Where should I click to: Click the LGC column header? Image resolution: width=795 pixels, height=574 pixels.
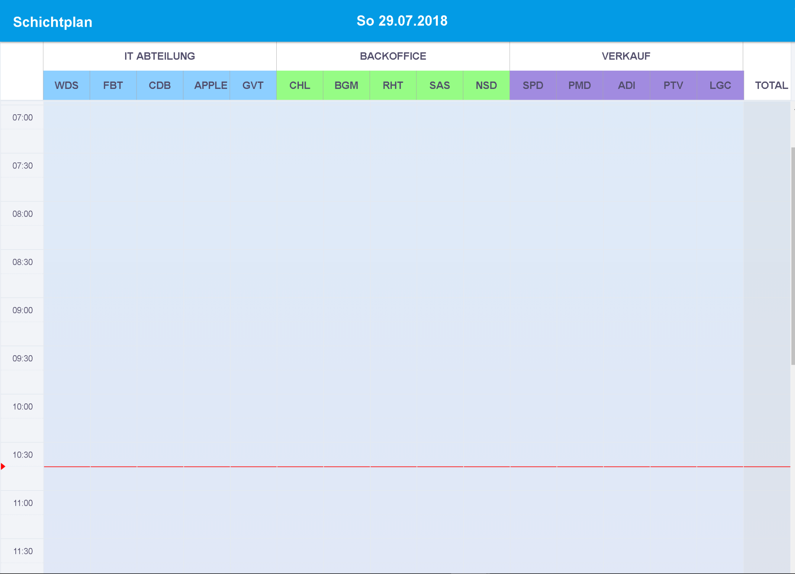tap(720, 85)
